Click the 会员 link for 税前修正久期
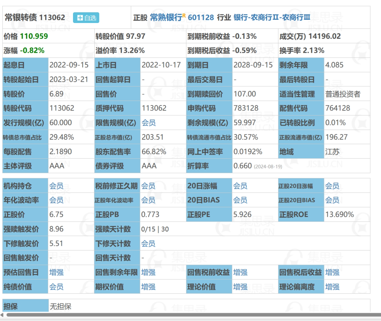The height and width of the screenshot is (321, 381). tap(148, 186)
